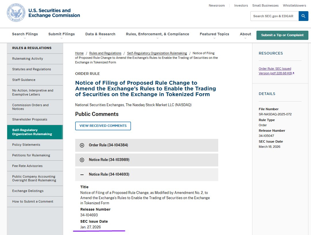Open Statutes and Regulations in sidebar
The image size is (311, 235).
point(35,69)
